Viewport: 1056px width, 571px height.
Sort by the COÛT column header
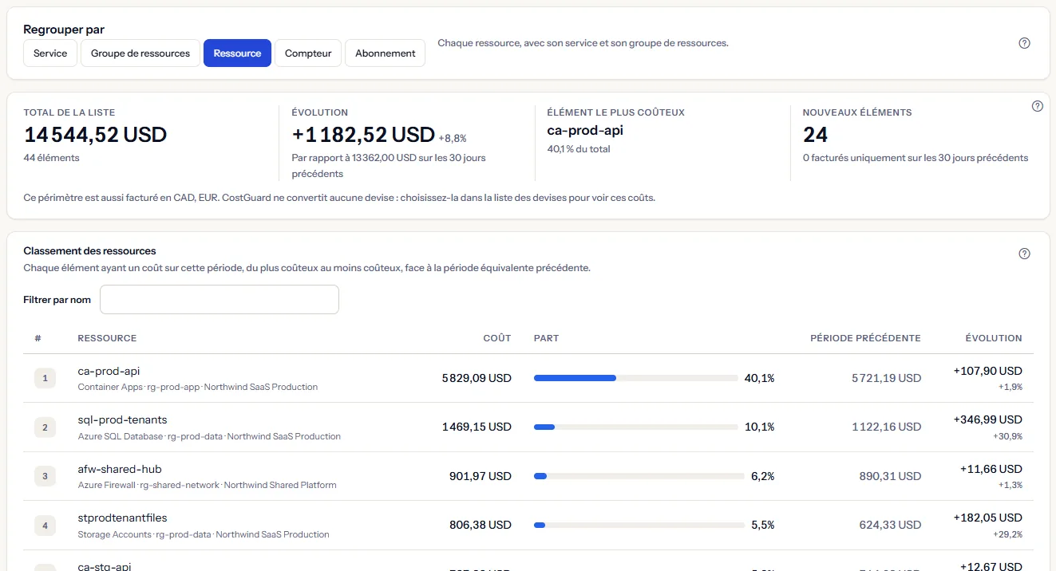tap(497, 338)
